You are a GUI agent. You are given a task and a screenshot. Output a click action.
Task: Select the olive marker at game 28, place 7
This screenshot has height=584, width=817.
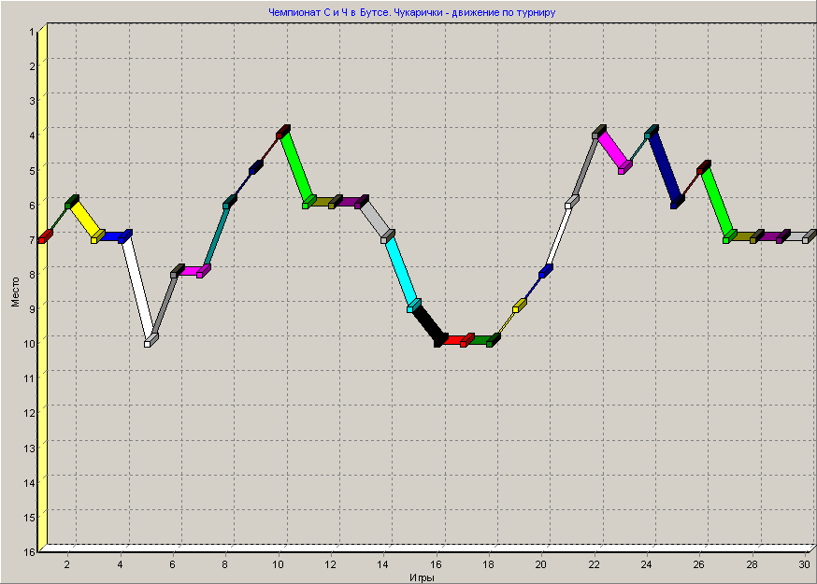pos(756,236)
